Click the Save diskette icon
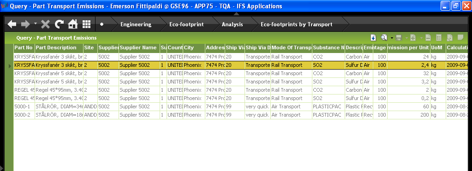The image size is (472, 171). click(399, 38)
